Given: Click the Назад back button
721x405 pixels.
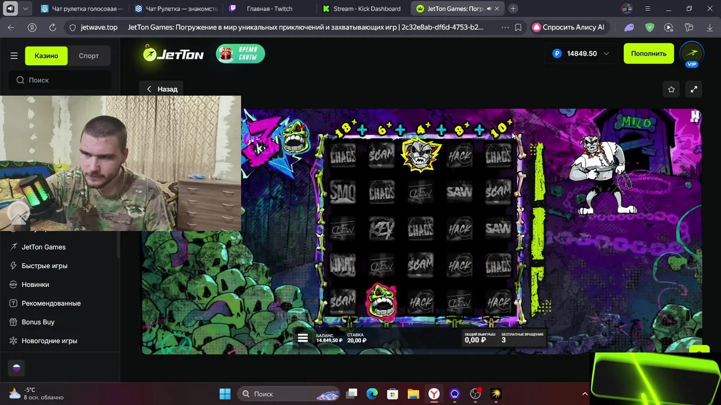Looking at the screenshot, I should click(162, 89).
